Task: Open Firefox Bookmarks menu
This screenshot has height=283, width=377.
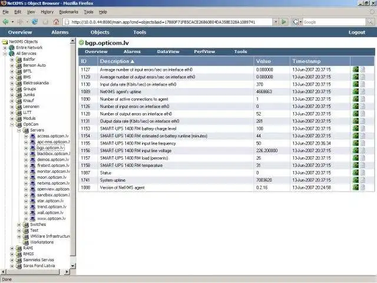Action: tap(68, 12)
